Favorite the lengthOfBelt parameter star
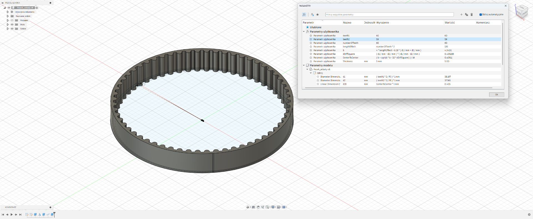The image size is (533, 219). (311, 47)
